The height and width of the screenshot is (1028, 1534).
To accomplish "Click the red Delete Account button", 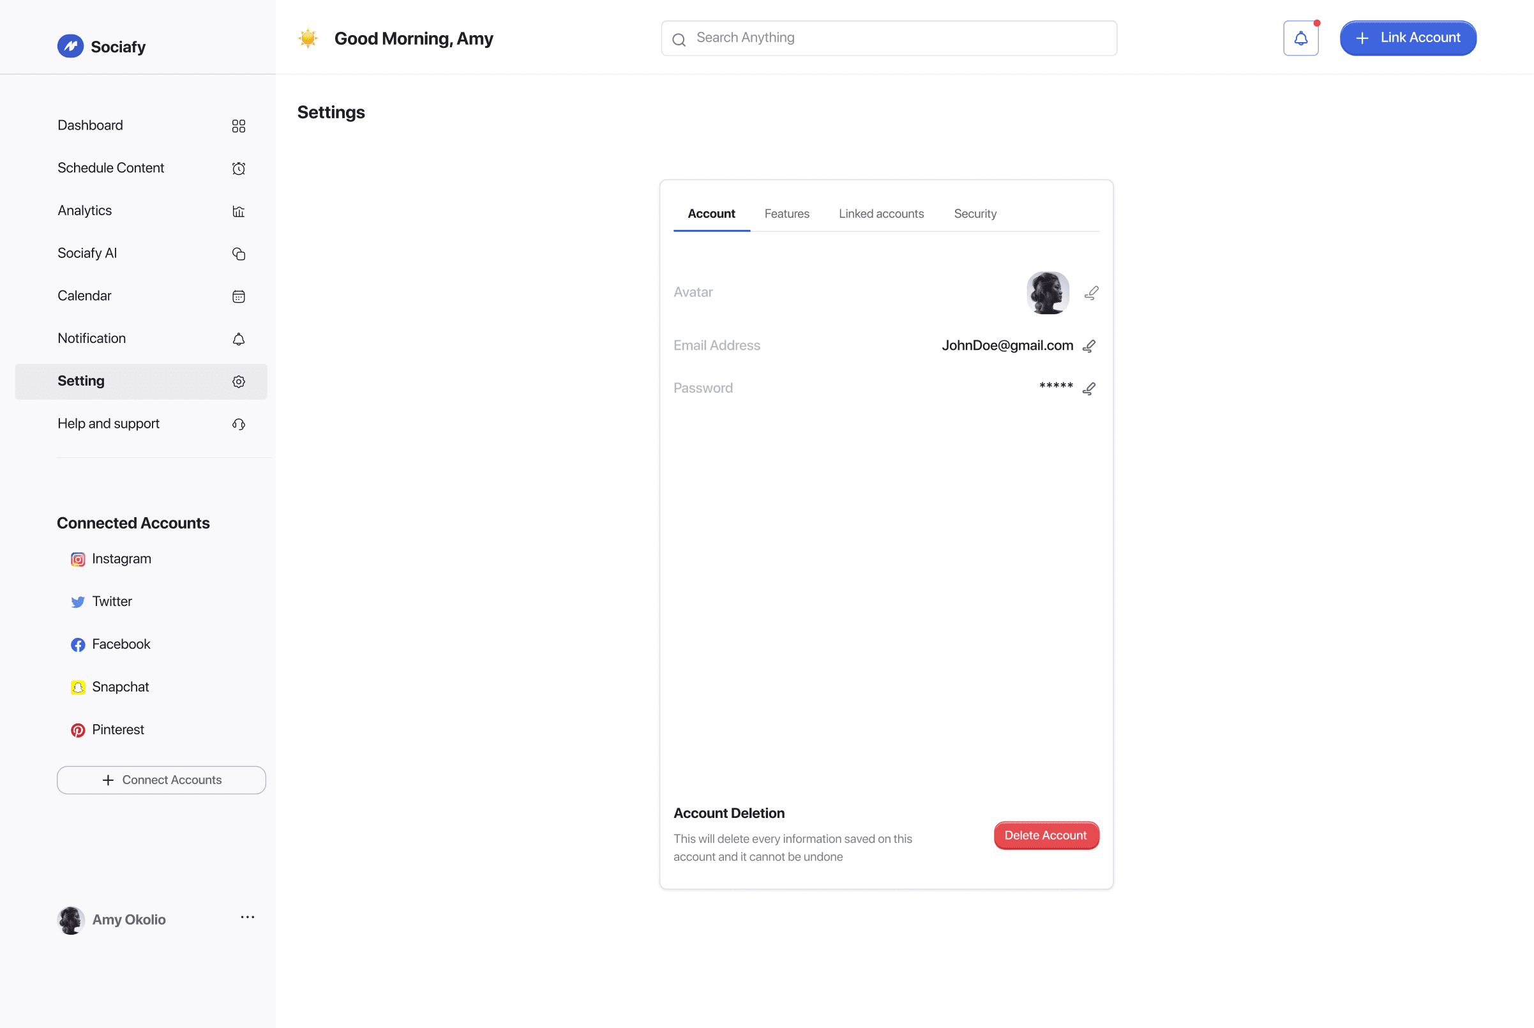I will pyautogui.click(x=1045, y=835).
